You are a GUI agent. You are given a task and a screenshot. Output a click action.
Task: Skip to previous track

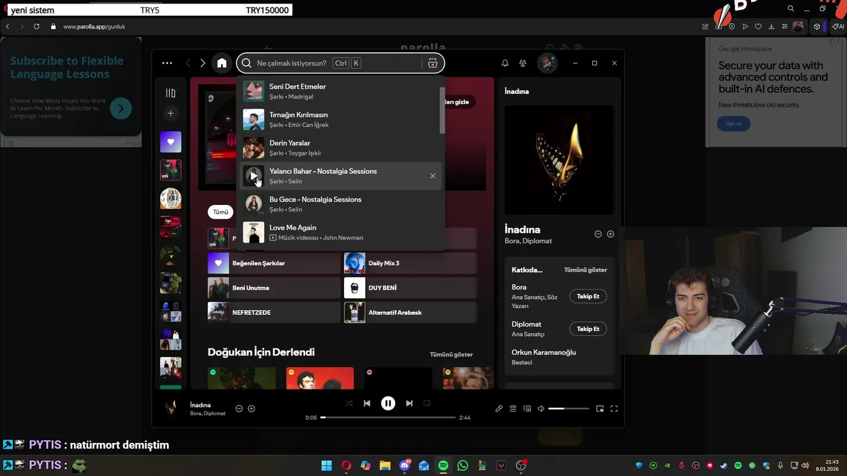pyautogui.click(x=367, y=403)
